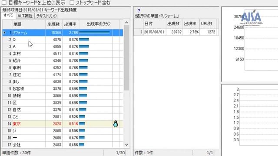Select the 会社 keyword row
Viewport: 278px width, 156px height.
(x=63, y=145)
